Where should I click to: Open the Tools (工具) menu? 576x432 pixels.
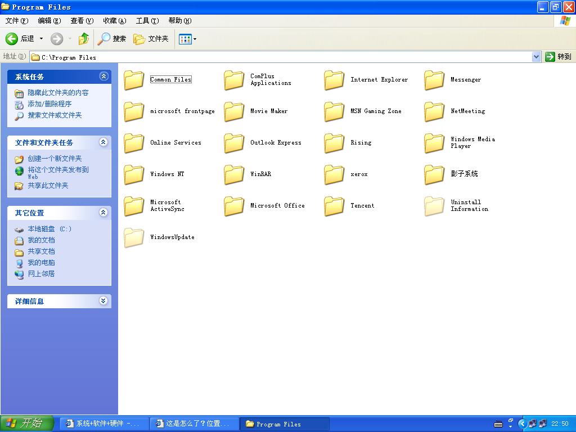[147, 21]
